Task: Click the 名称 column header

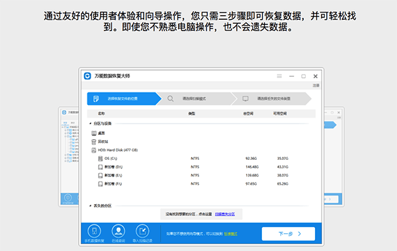Action: [101, 114]
